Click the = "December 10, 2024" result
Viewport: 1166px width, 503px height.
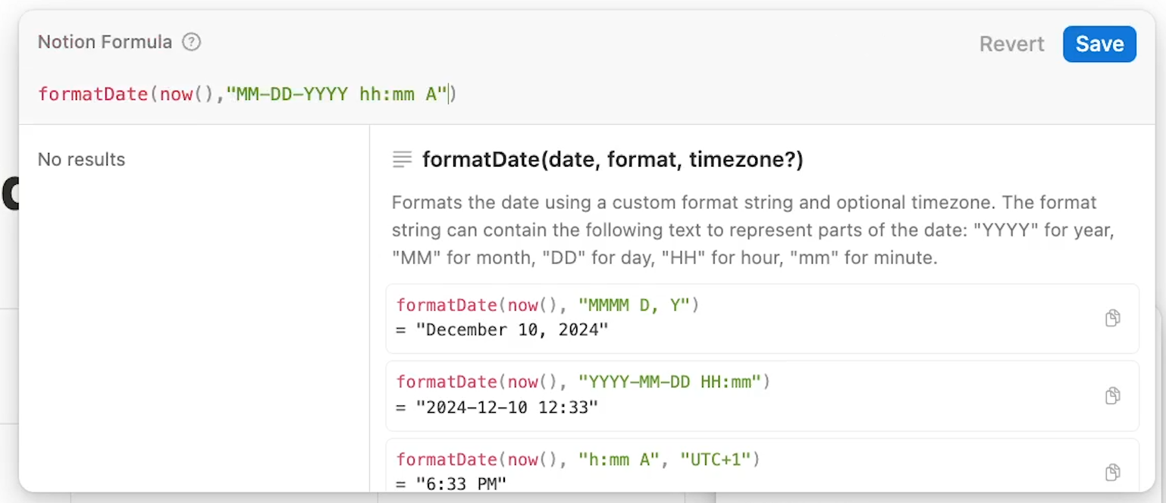tap(502, 330)
